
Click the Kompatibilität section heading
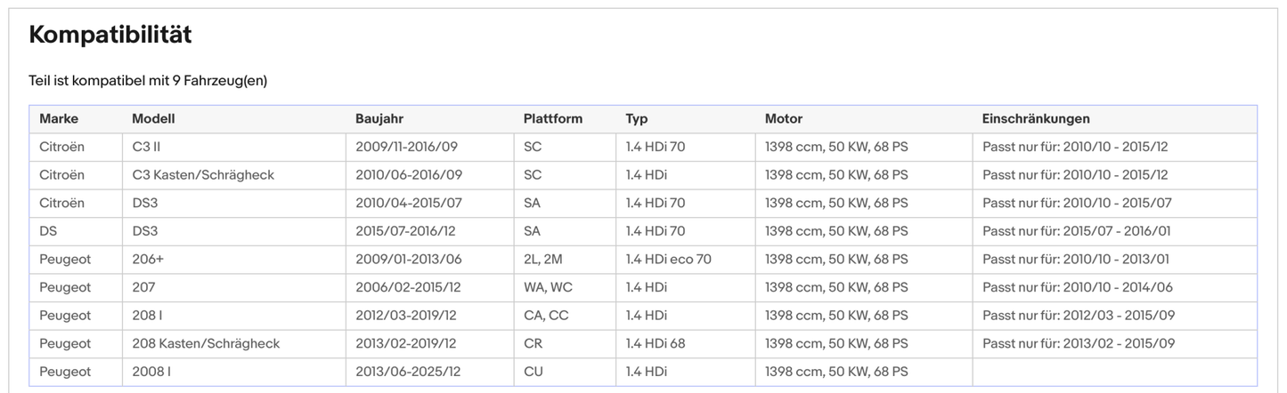coord(110,36)
